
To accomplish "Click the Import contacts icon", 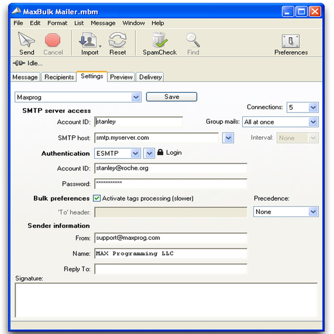I will point(87,40).
